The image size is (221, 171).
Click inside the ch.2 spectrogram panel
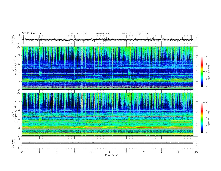coord(107,115)
